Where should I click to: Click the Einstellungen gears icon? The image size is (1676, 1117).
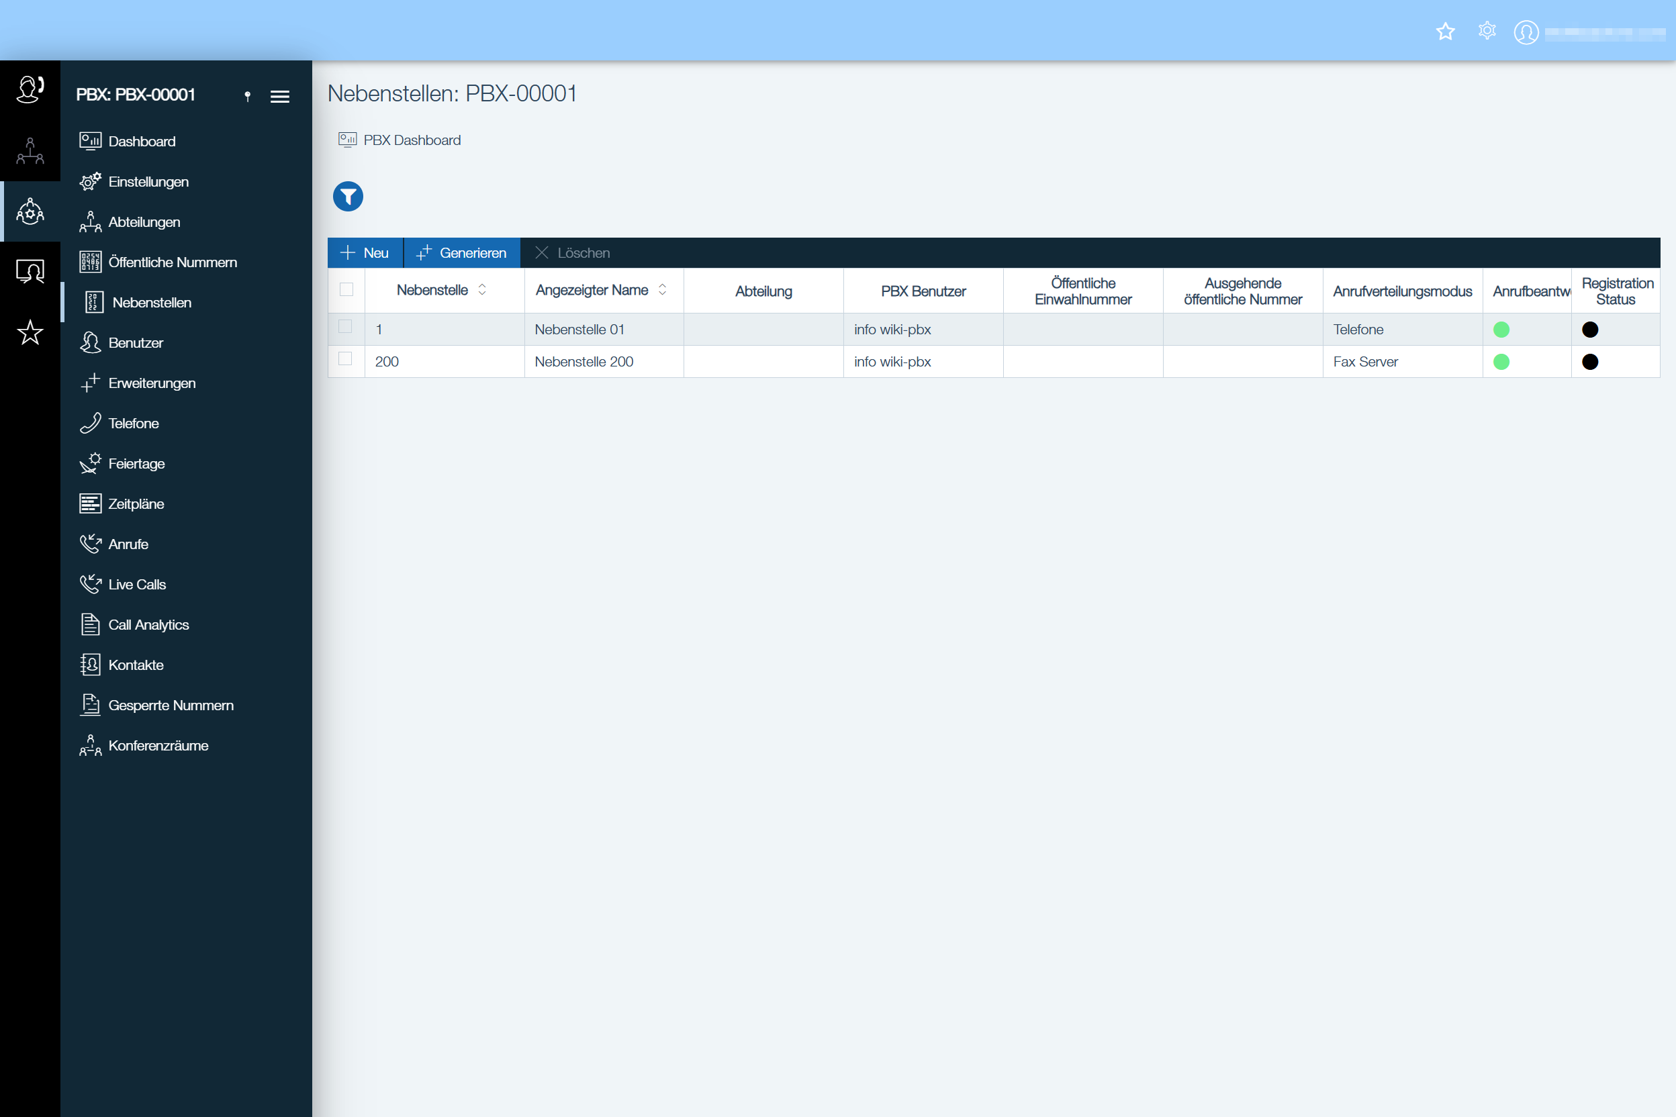coord(90,182)
